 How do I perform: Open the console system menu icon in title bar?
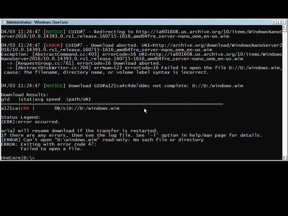[x=3, y=22]
